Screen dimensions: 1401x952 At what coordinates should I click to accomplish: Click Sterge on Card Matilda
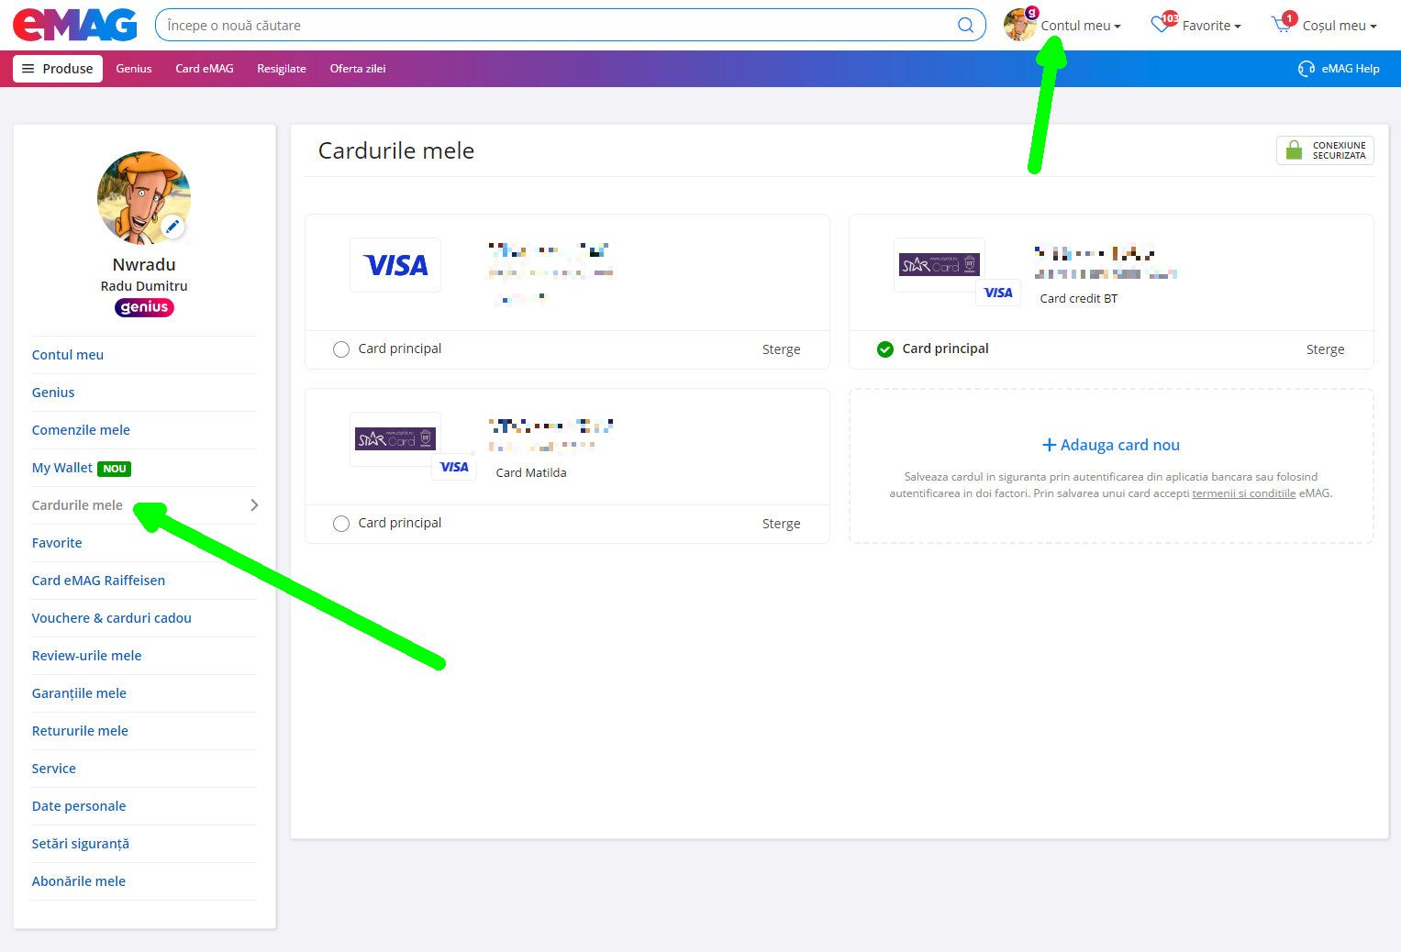782,524
